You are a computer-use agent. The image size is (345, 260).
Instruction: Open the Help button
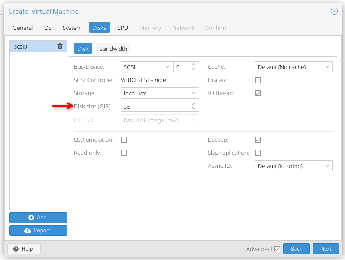point(24,249)
